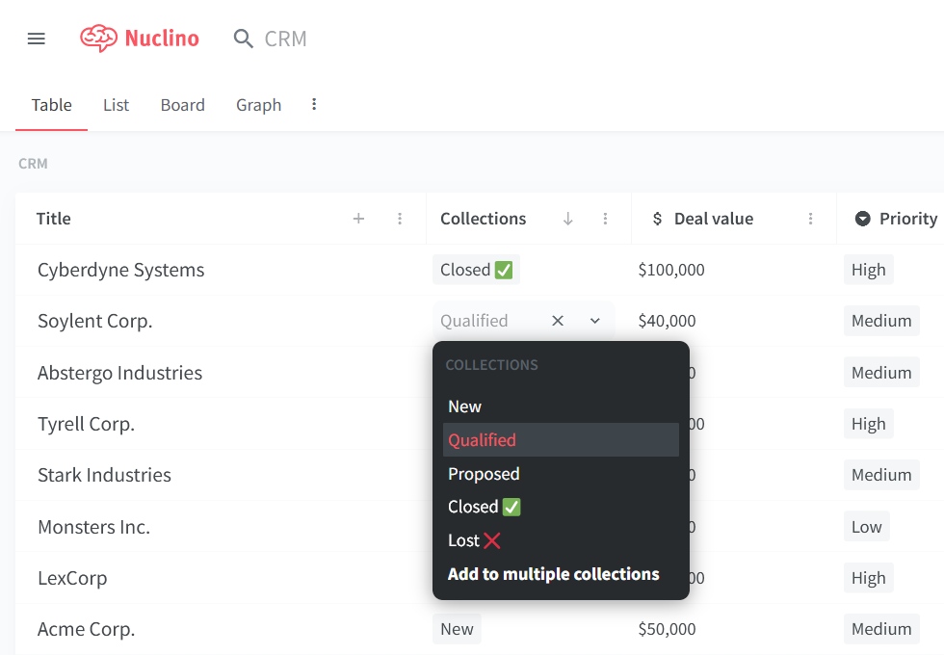
Task: Click the dollar sign field icon
Action: (x=657, y=219)
